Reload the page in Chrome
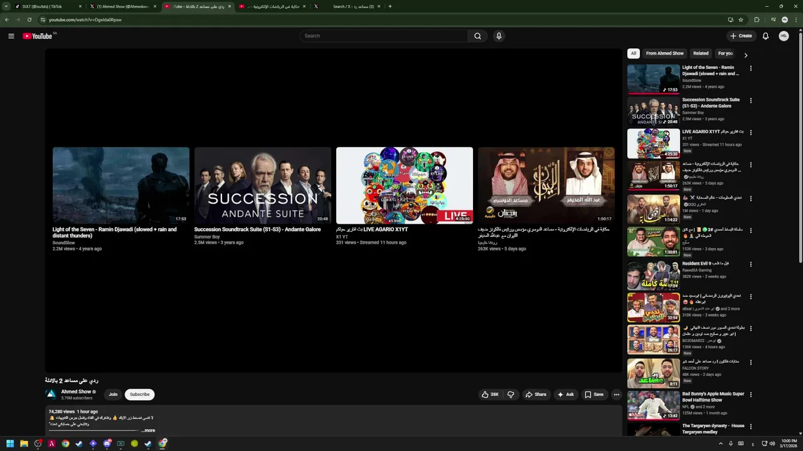This screenshot has height=451, width=803. [x=29, y=19]
